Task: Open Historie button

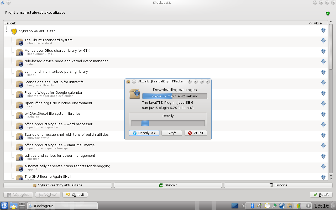Action: (278, 185)
